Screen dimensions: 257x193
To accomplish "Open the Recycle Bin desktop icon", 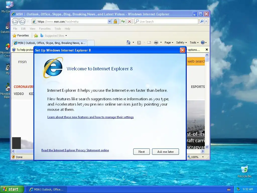I will point(244,171).
